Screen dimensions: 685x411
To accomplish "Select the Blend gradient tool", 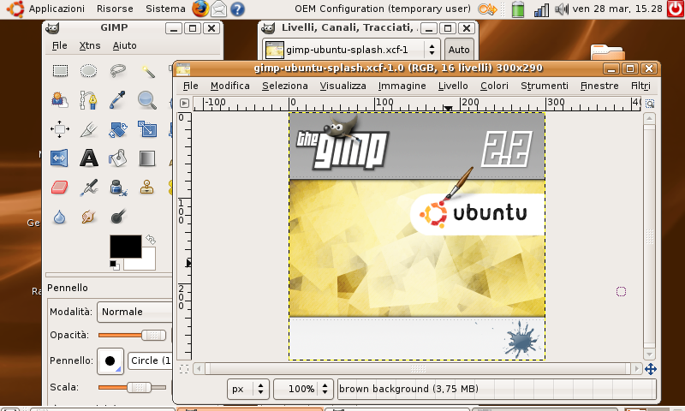I will point(147,158).
